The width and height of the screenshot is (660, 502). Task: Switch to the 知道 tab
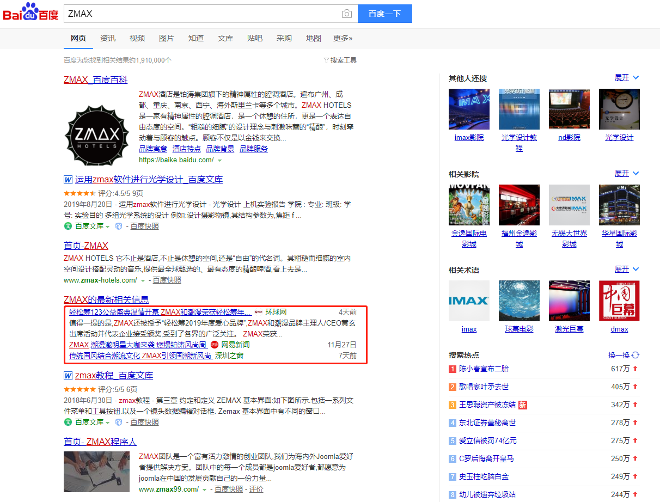coord(196,38)
